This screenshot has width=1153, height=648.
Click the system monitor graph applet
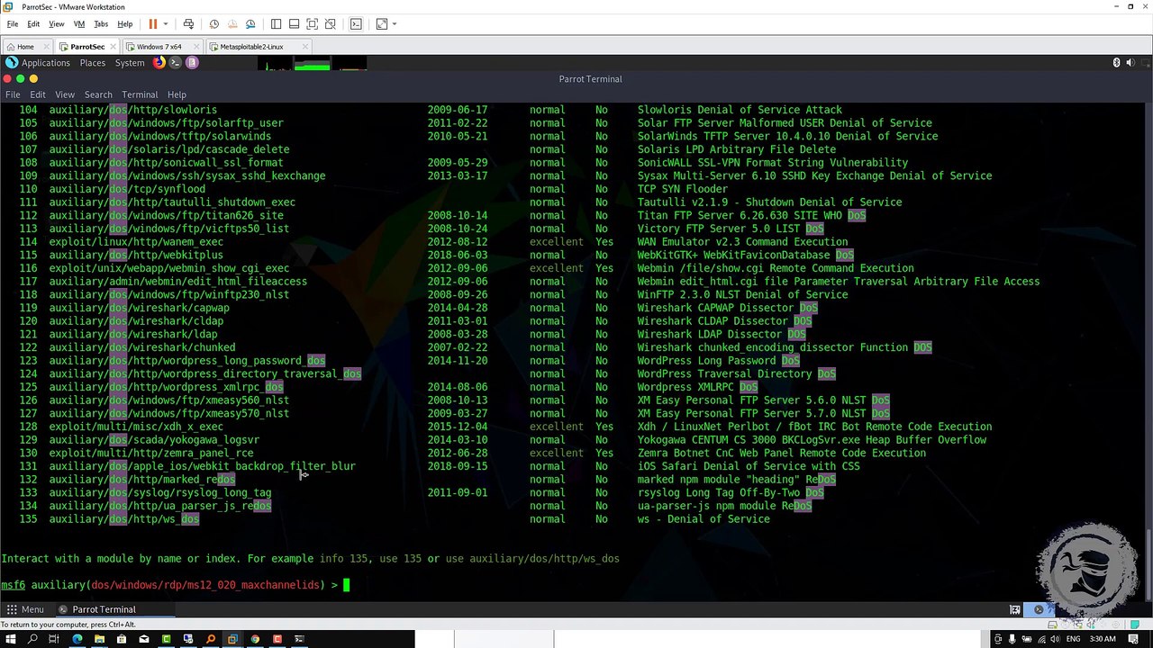pos(312,63)
